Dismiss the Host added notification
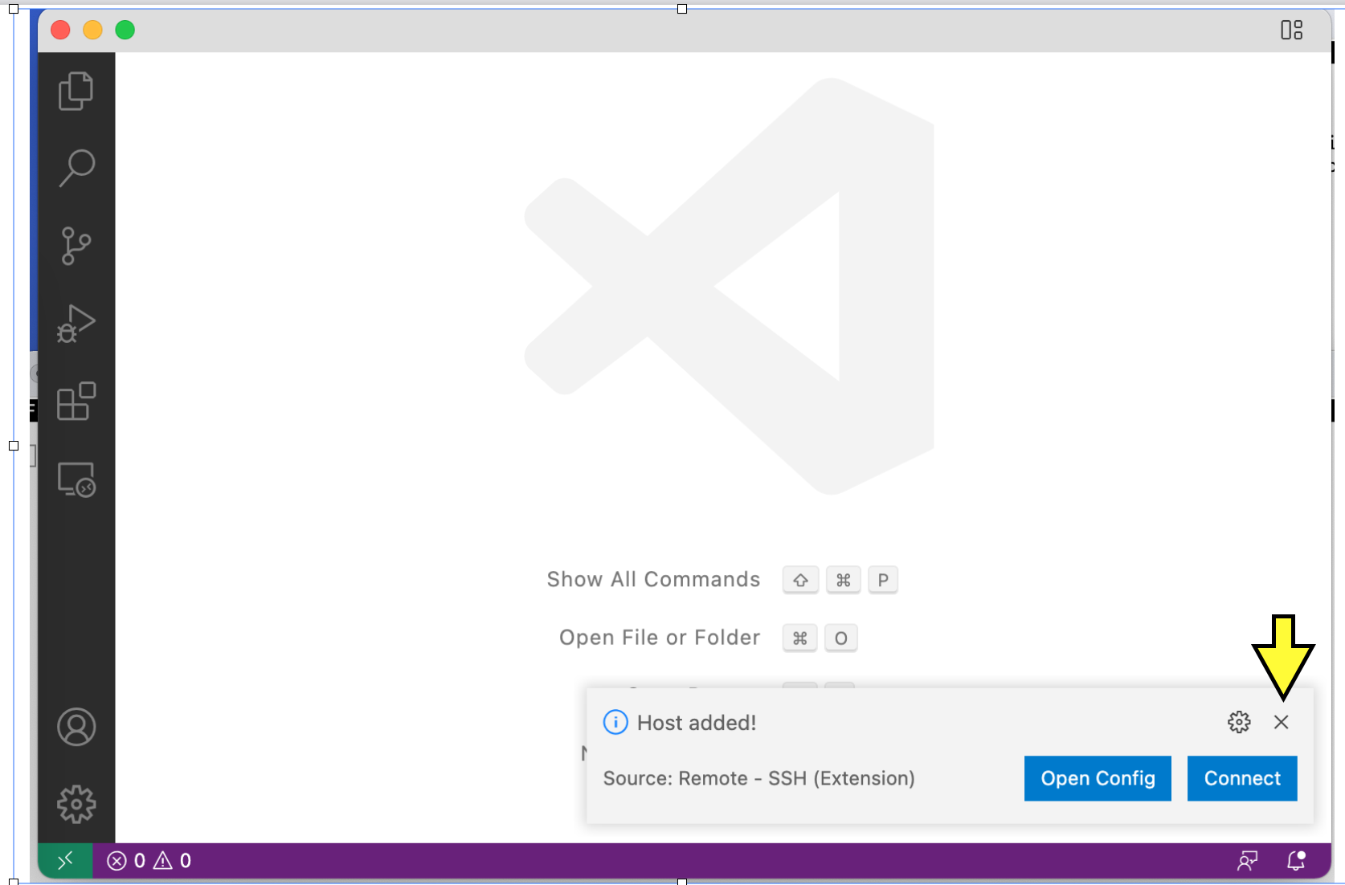 pos(1281,722)
